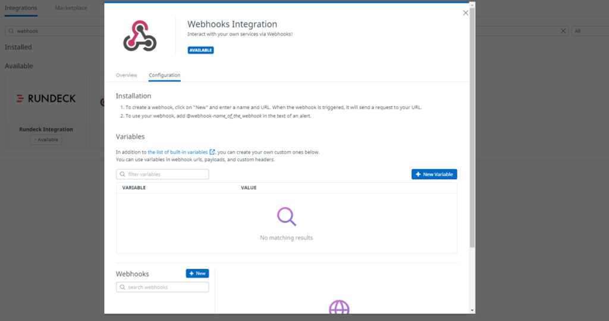Click the globe icon in the webhooks panel
The width and height of the screenshot is (609, 321).
click(339, 307)
